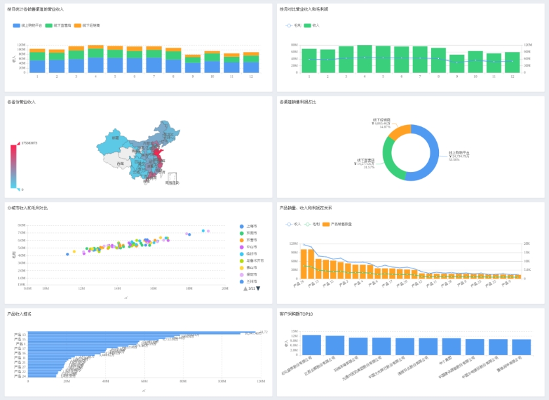Go to next page of city legend
Image resolution: width=549 pixels, height=400 pixels.
pos(258,288)
